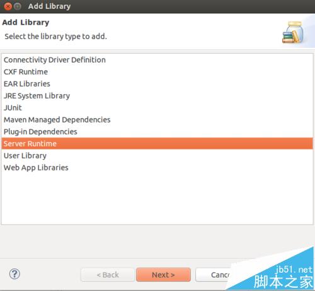Image resolution: width=315 pixels, height=291 pixels.
Task: Choose CXF Runtime from the list
Action: tap(157, 72)
